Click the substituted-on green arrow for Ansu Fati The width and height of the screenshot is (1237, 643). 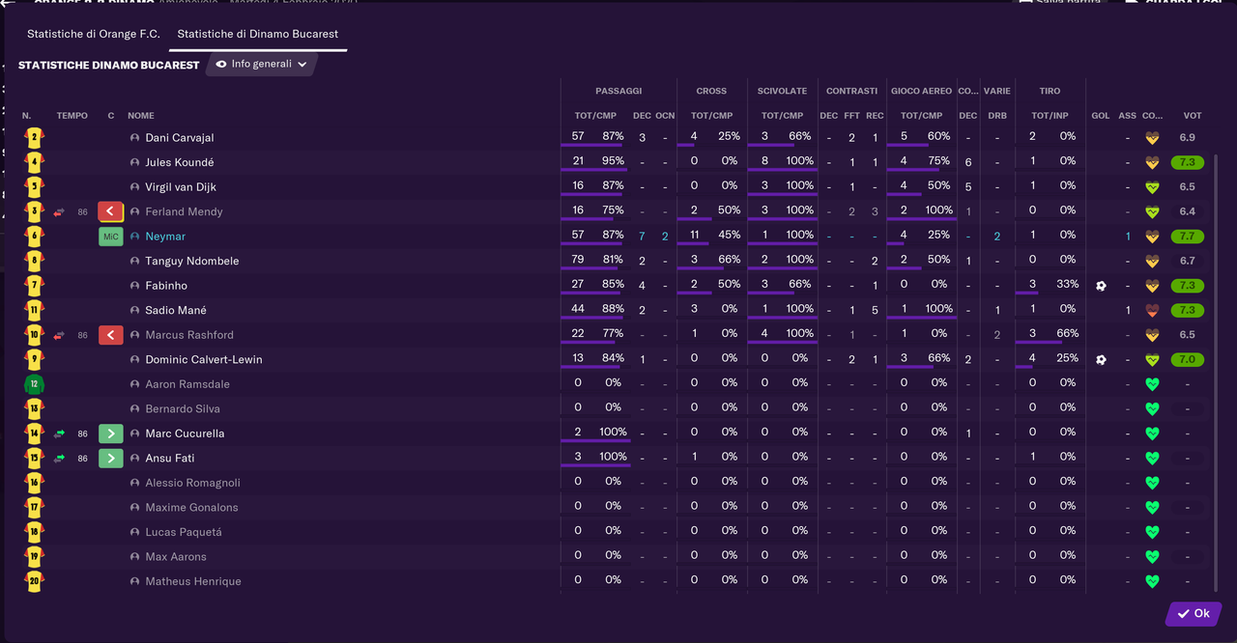pos(111,458)
